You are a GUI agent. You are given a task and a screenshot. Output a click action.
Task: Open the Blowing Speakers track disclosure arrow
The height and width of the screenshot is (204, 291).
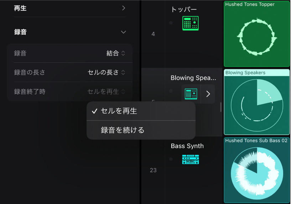(208, 94)
